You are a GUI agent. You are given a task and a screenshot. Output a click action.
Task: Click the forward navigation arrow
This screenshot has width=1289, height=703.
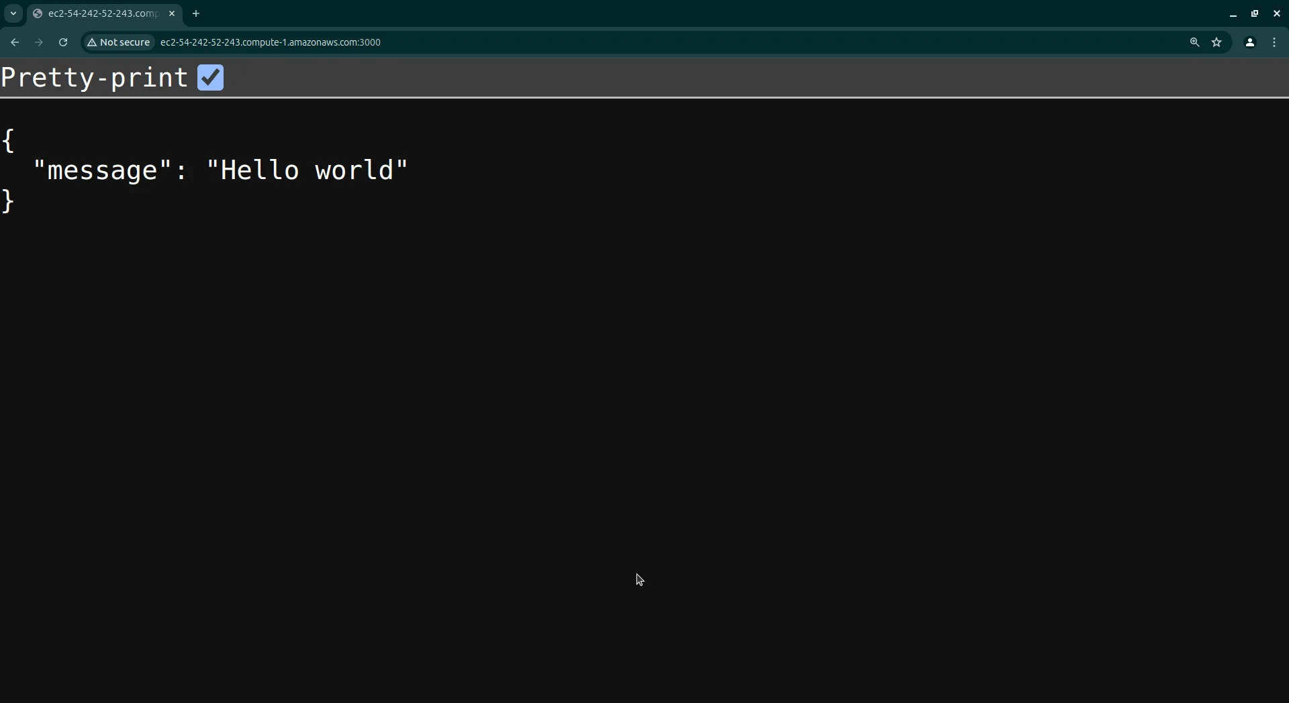(39, 42)
